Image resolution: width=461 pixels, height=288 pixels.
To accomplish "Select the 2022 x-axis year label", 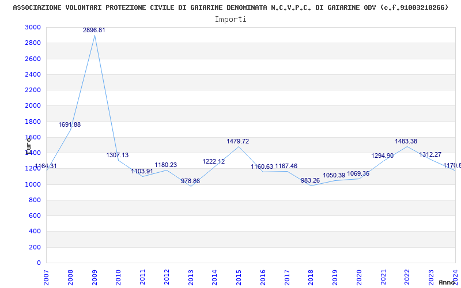I will pyautogui.click(x=407, y=278).
